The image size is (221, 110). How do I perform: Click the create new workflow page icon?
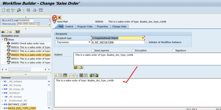[x=3, y=10]
